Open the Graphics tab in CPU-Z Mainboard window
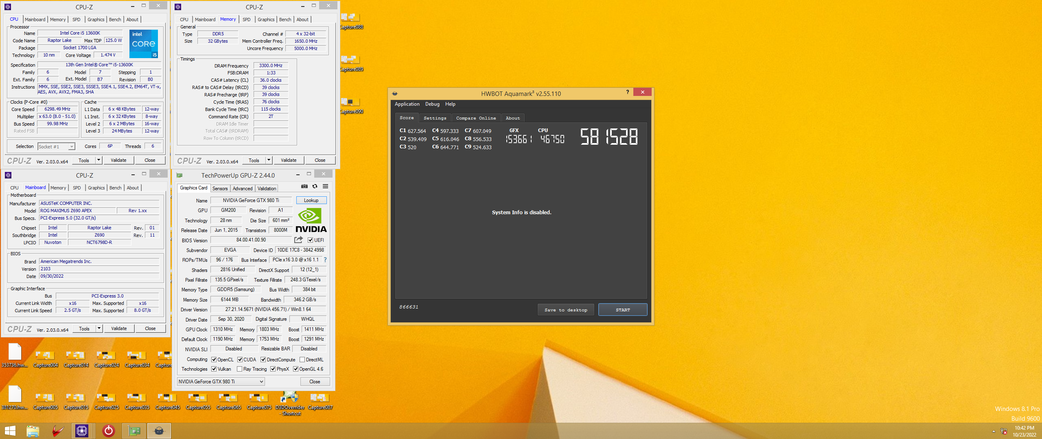The height and width of the screenshot is (439, 1042). [x=96, y=188]
